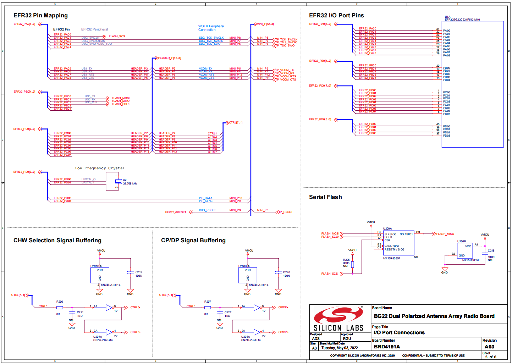Click the C220 capacitor symbol
The image size is (512, 364).
point(278,272)
